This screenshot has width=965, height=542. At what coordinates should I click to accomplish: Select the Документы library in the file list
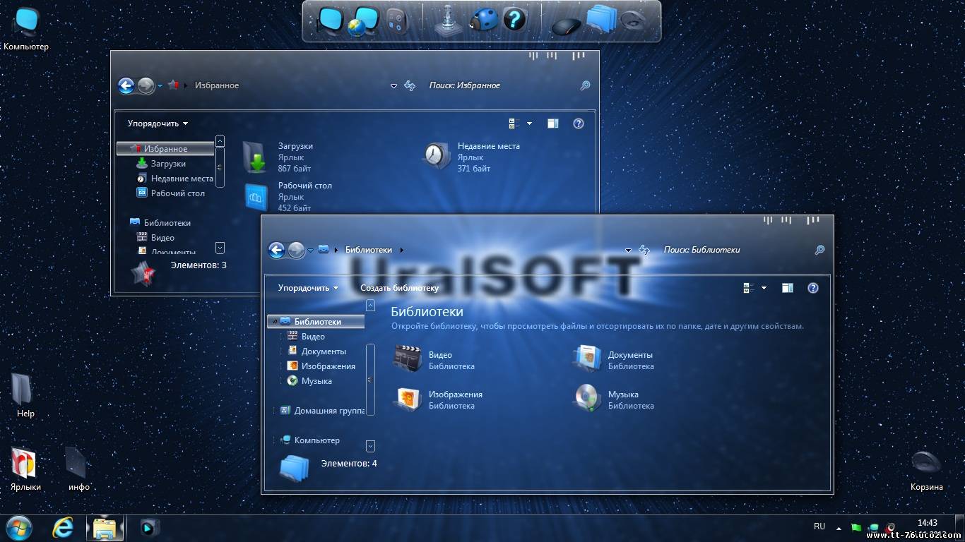(613, 360)
